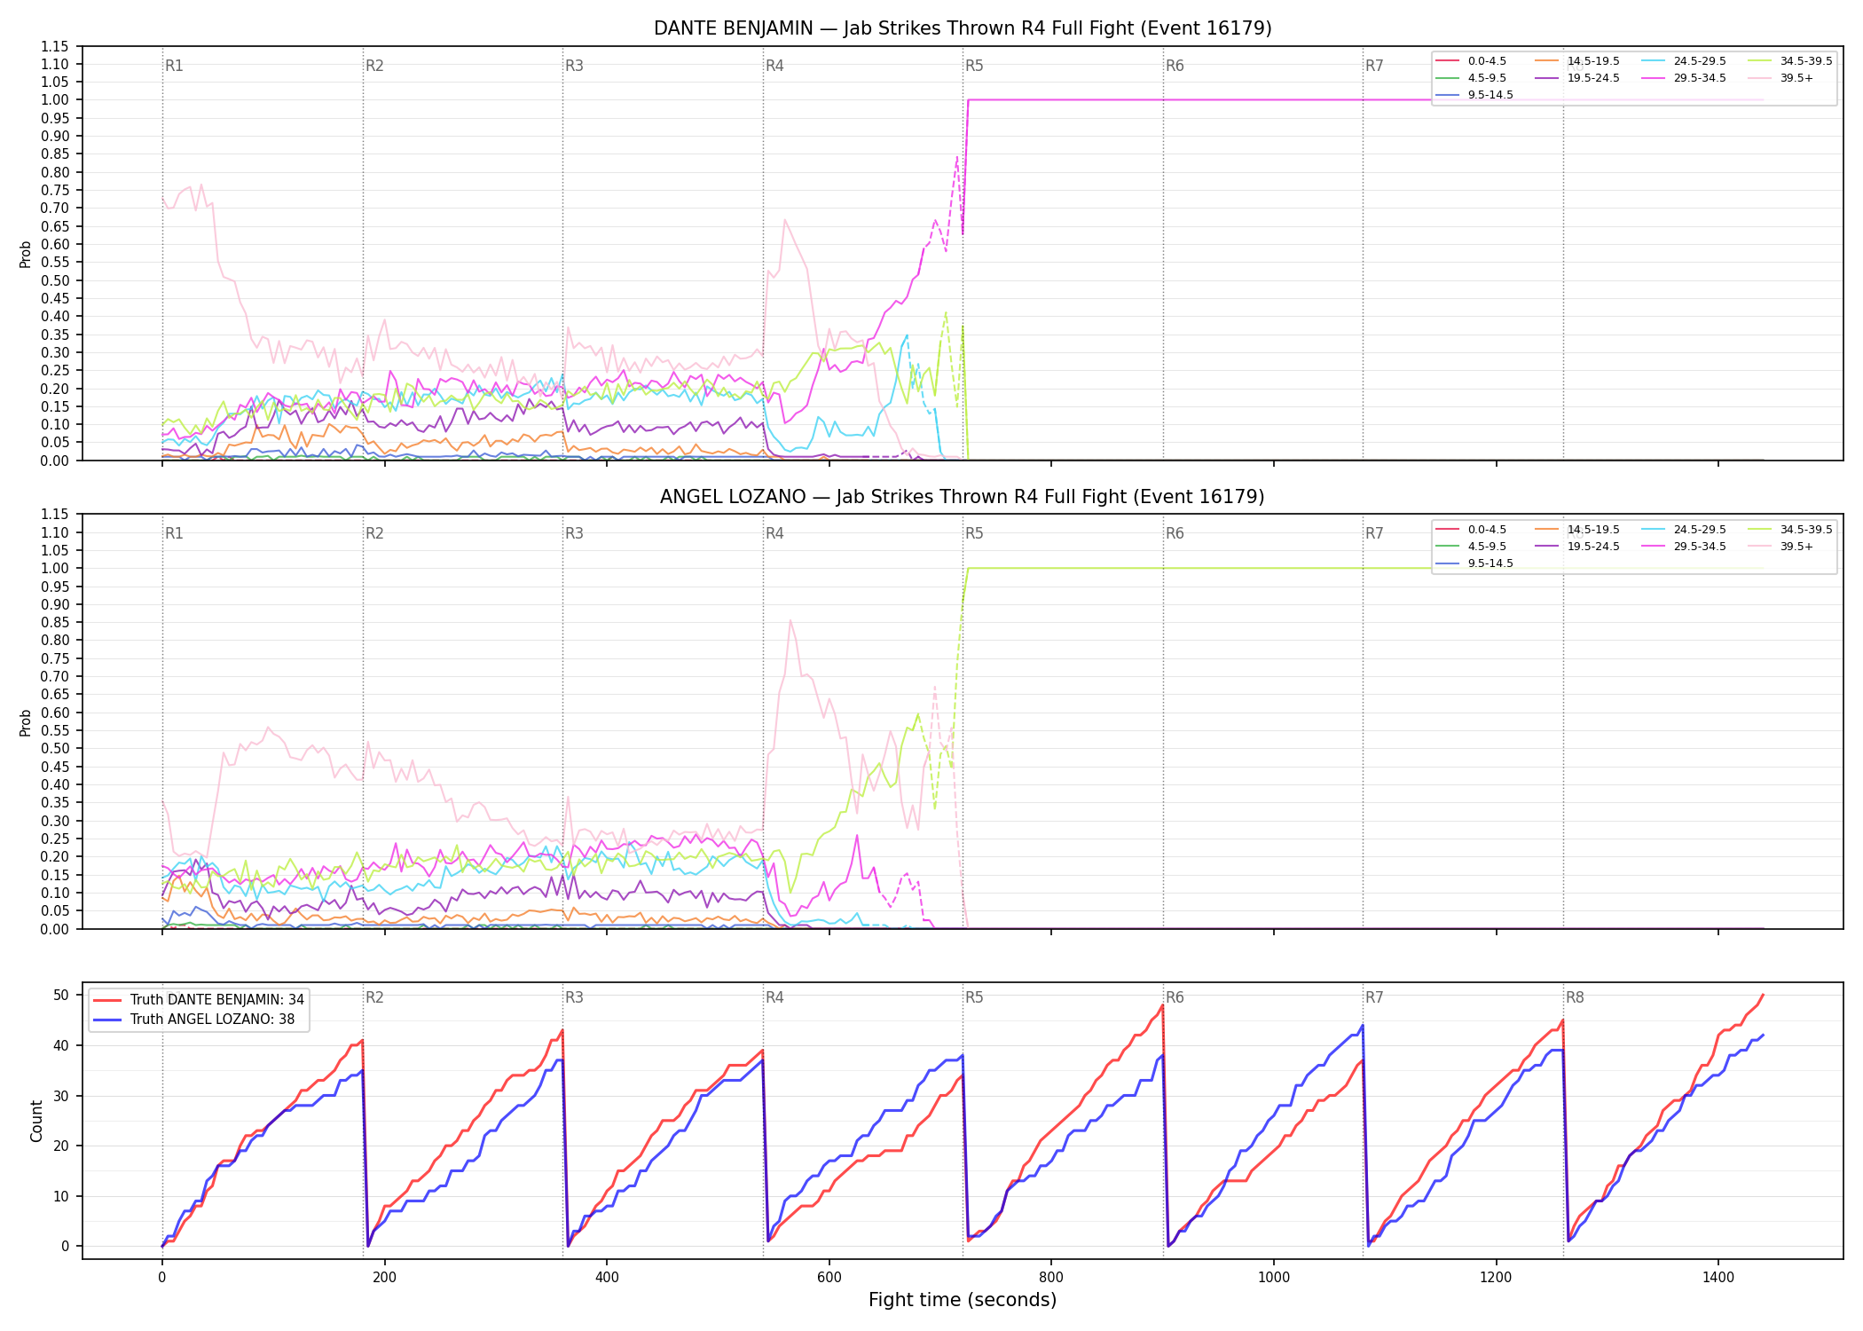Click the 9.5-14.5 legend entry in the Dante Benjamin chart
1863x1331 pixels.
(1474, 95)
